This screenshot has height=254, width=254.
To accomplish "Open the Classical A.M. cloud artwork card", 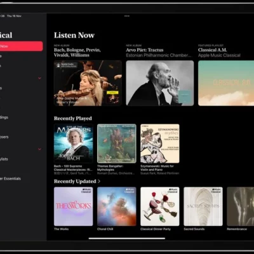I will 226,83.
